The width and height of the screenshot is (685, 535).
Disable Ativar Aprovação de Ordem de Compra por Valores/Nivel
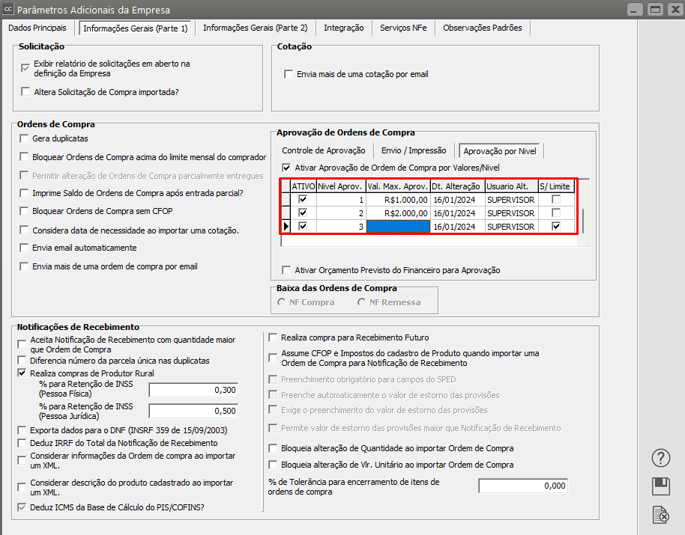[x=286, y=168]
